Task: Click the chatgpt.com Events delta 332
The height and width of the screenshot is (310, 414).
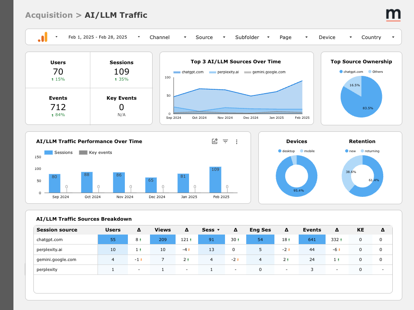Action: 336,239
